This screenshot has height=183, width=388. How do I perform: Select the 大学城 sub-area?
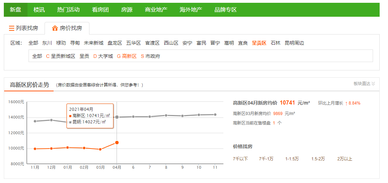[105, 56]
